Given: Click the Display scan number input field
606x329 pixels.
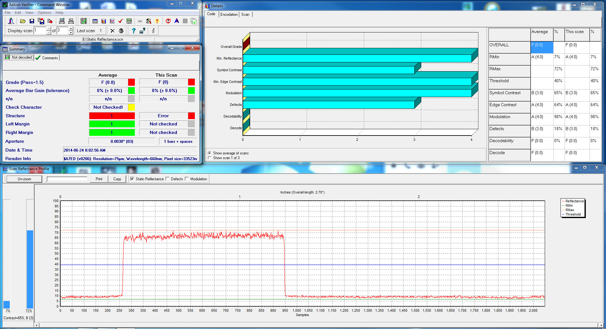Looking at the screenshot, I should 40,31.
